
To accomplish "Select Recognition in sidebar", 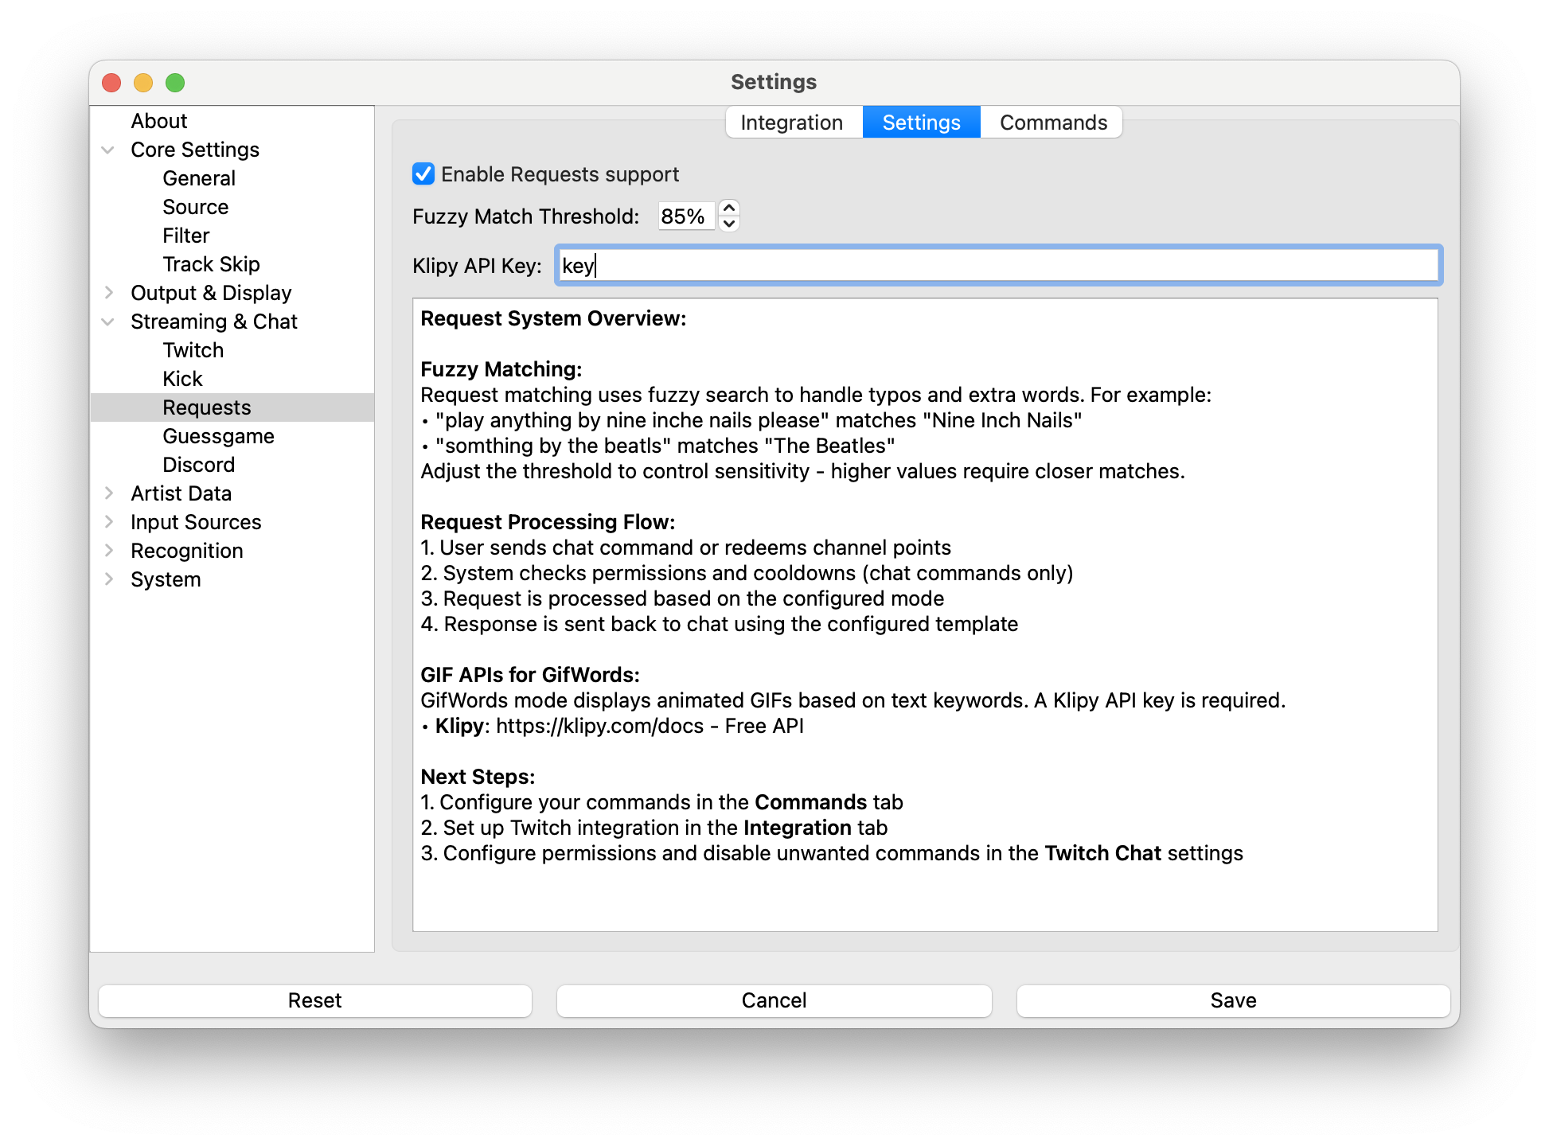I will coord(187,551).
